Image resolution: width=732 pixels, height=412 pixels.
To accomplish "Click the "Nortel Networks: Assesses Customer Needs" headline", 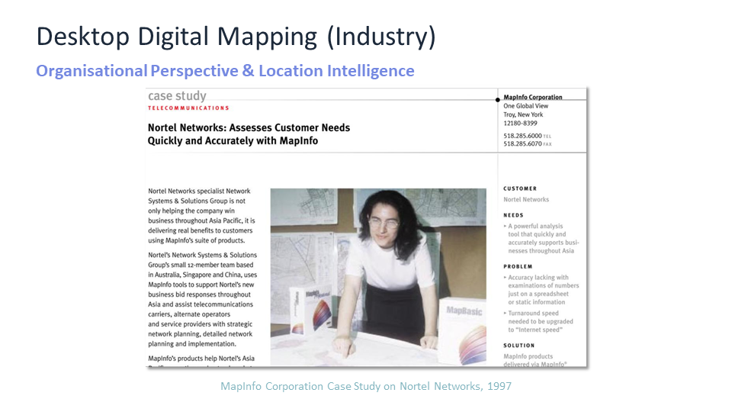I will click(249, 127).
